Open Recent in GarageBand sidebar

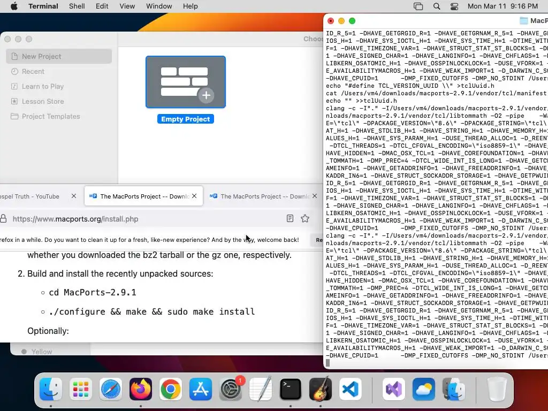pos(33,71)
